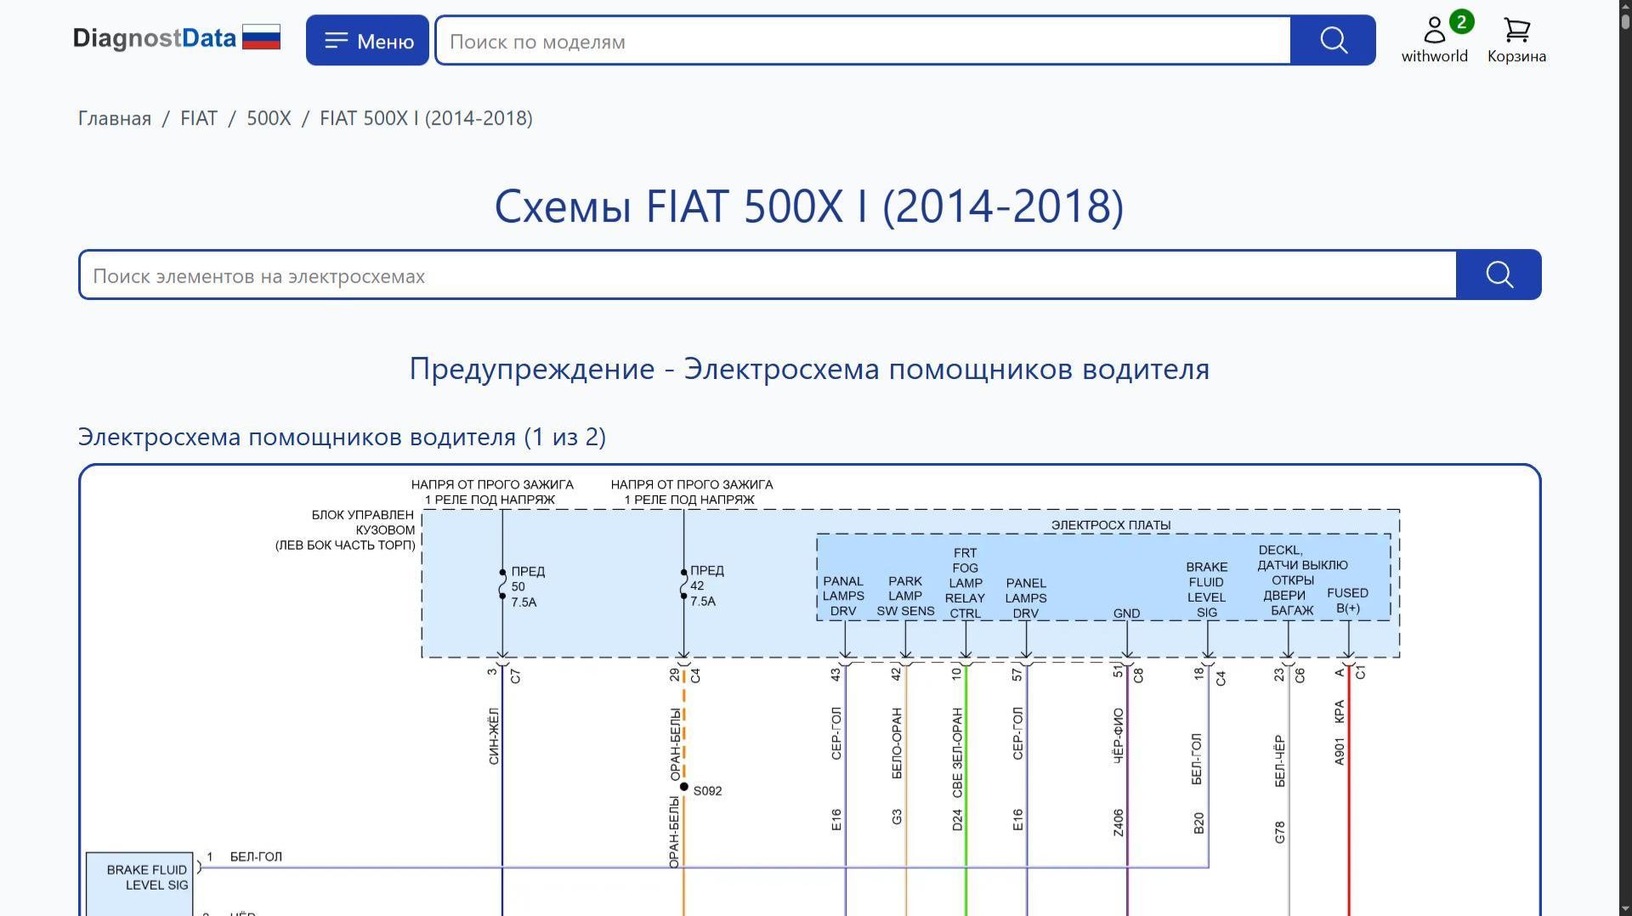Click the withworld username label
This screenshot has height=916, width=1632.
(x=1434, y=56)
